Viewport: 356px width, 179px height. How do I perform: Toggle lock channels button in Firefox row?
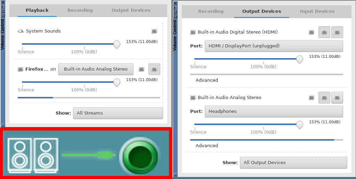click(x=154, y=69)
